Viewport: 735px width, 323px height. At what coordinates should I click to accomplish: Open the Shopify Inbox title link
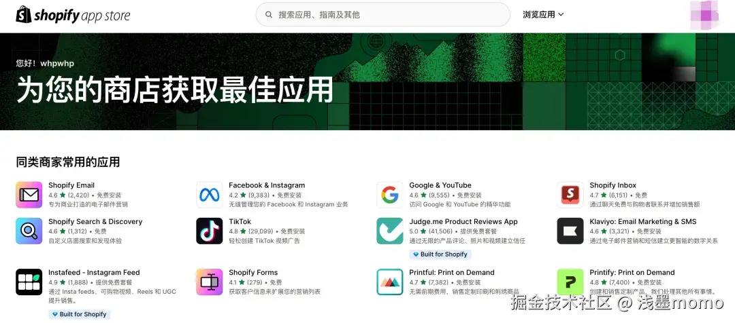(612, 185)
